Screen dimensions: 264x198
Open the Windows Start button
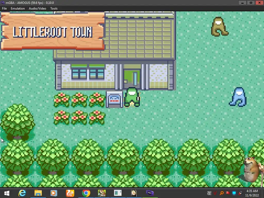coord(7,193)
